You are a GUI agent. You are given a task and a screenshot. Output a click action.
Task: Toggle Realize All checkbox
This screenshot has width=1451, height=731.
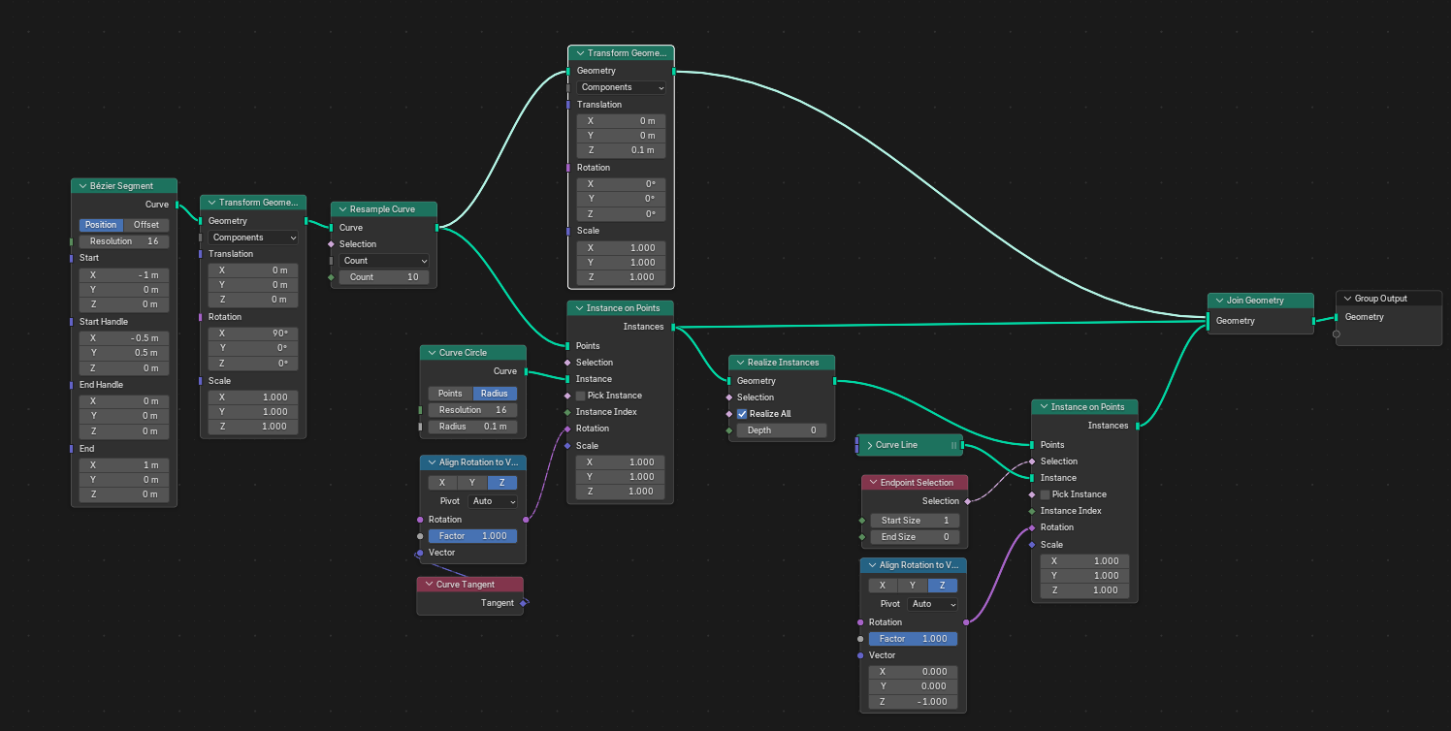click(742, 414)
